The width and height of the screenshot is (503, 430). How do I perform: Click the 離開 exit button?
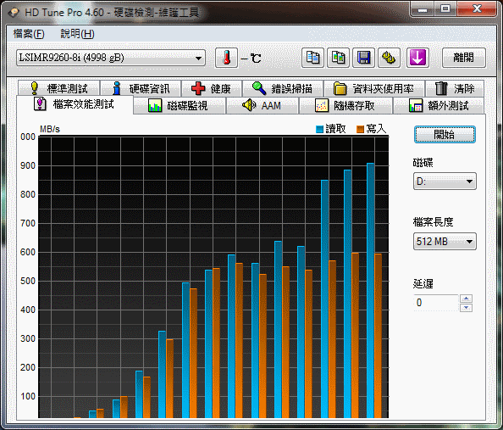coord(463,58)
